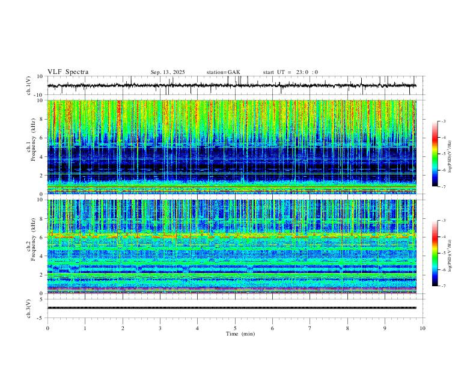Click the "station=GAK" header label
Viewport: 476px width, 368px height.
point(223,72)
